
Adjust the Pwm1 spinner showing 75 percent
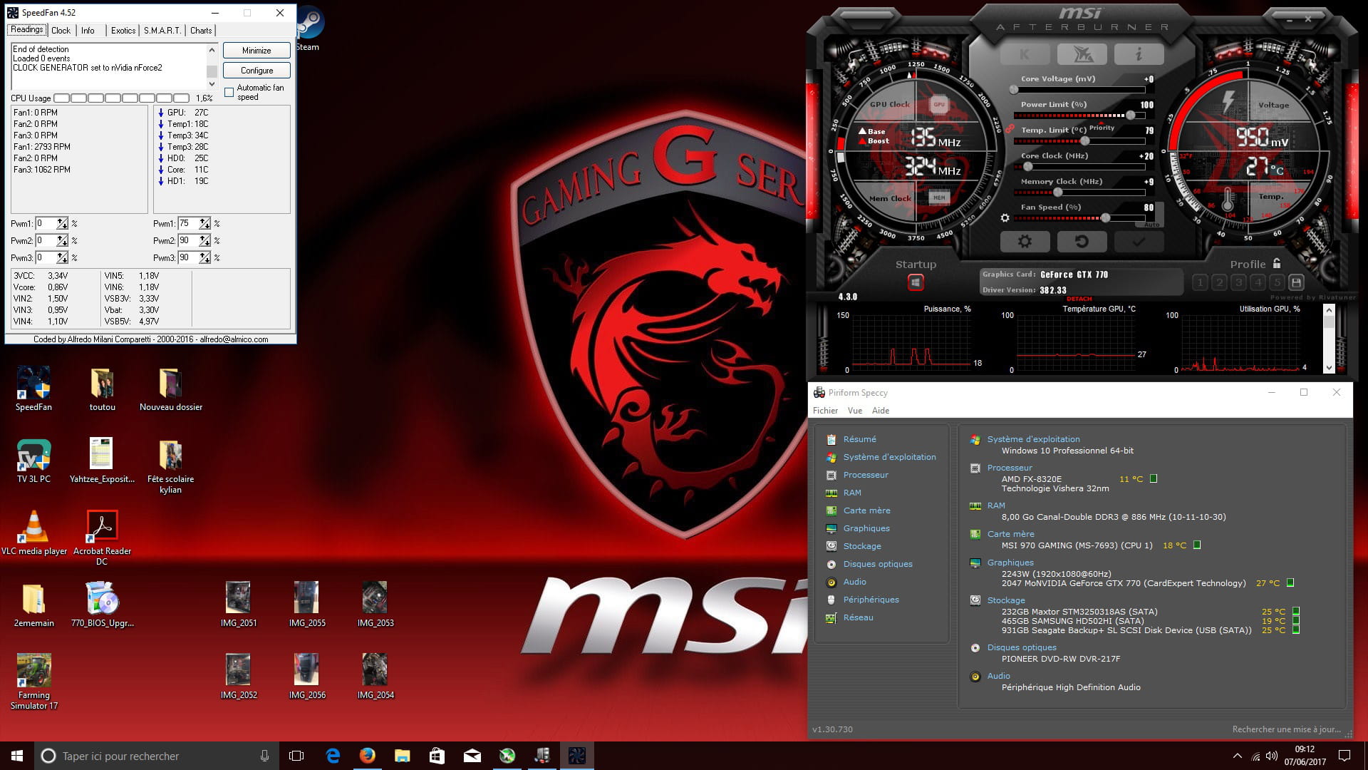tap(205, 223)
